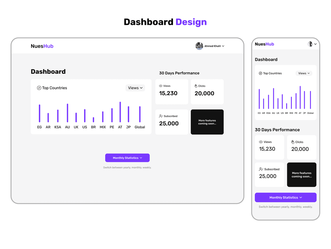The height and width of the screenshot is (249, 331).
Task: Select the AU bar in desktop chart
Action: click(68, 113)
